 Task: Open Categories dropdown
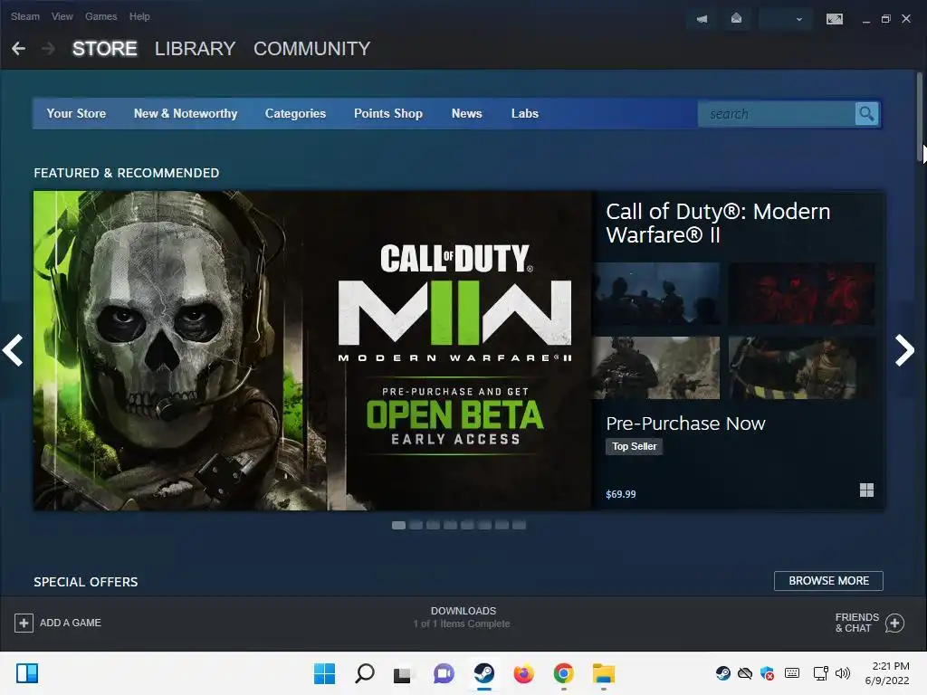[296, 113]
